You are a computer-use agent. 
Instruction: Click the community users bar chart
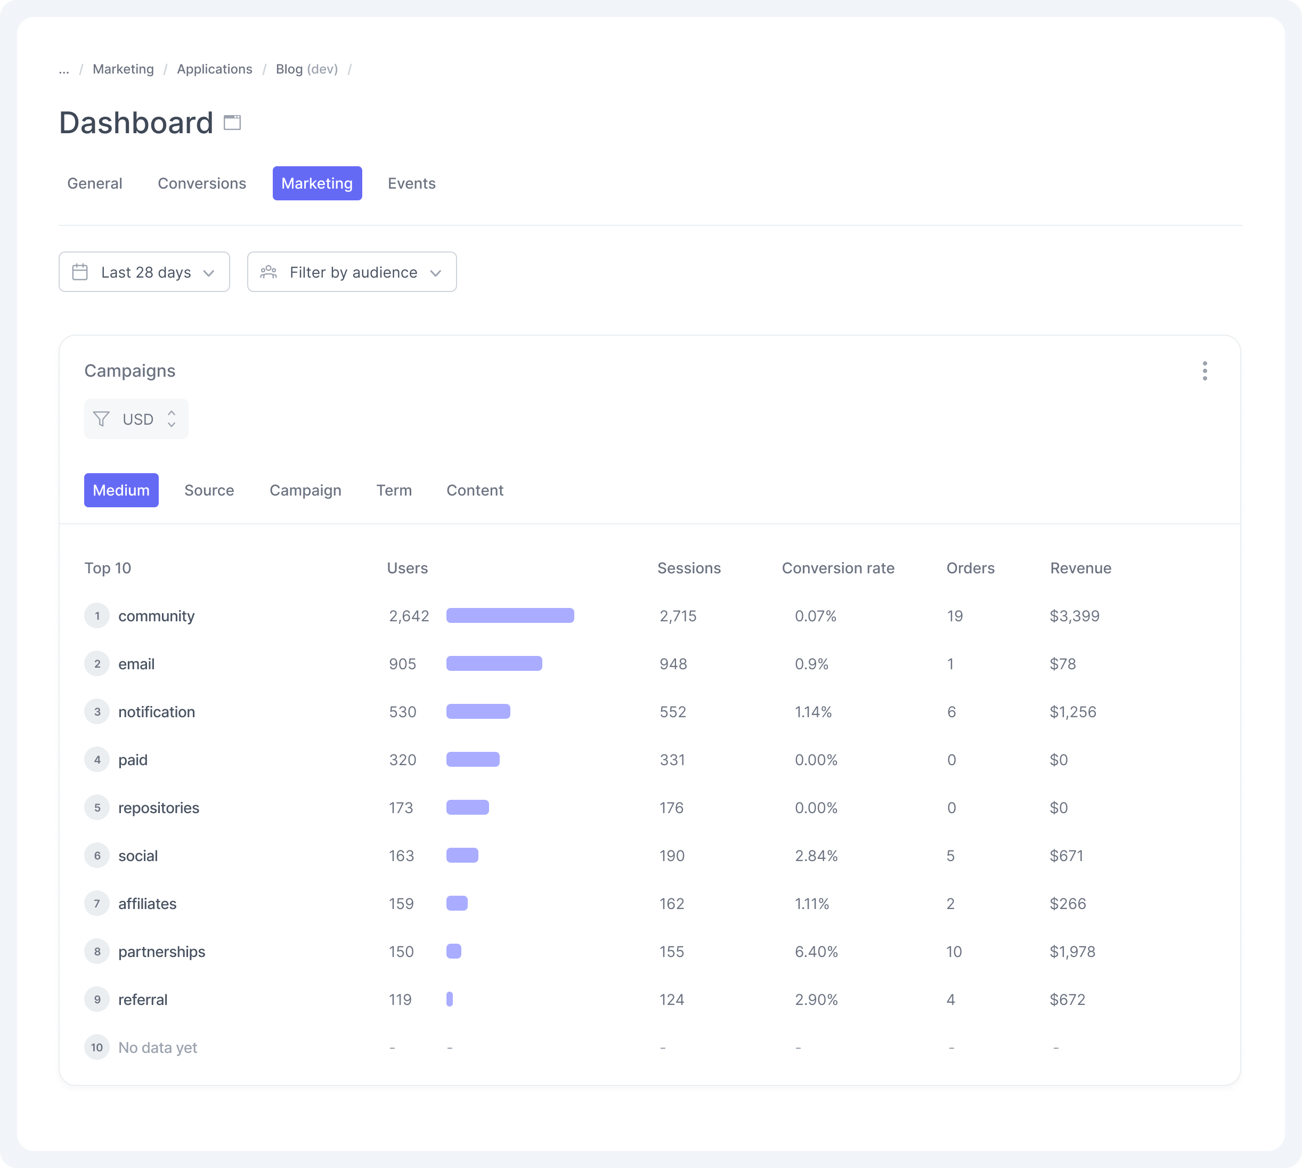(x=509, y=615)
